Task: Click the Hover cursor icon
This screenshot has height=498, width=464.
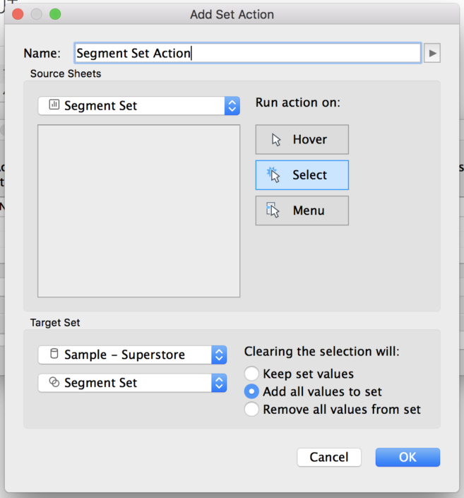Action: [x=276, y=140]
